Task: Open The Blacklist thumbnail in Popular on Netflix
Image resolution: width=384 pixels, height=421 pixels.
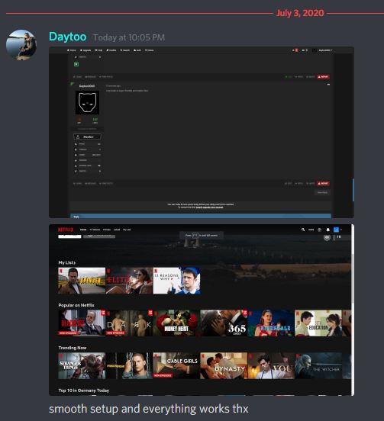Action: pos(82,323)
